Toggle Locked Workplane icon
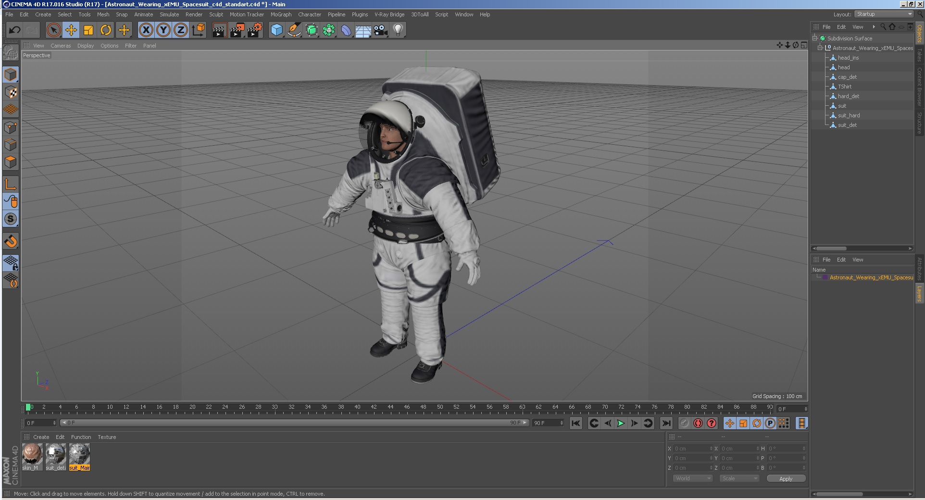Image resolution: width=925 pixels, height=500 pixels. [x=11, y=263]
